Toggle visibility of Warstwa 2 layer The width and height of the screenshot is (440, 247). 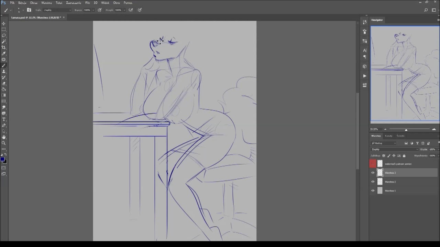pos(373,182)
